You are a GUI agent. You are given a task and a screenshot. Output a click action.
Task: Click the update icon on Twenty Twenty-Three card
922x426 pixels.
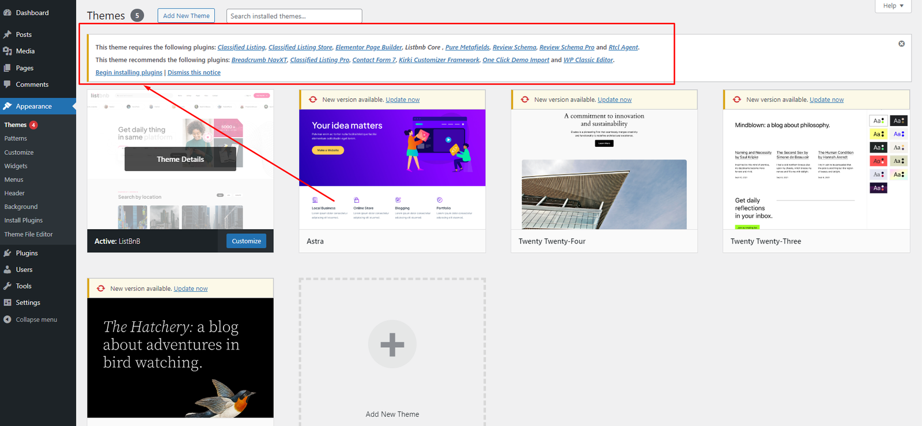coord(737,100)
